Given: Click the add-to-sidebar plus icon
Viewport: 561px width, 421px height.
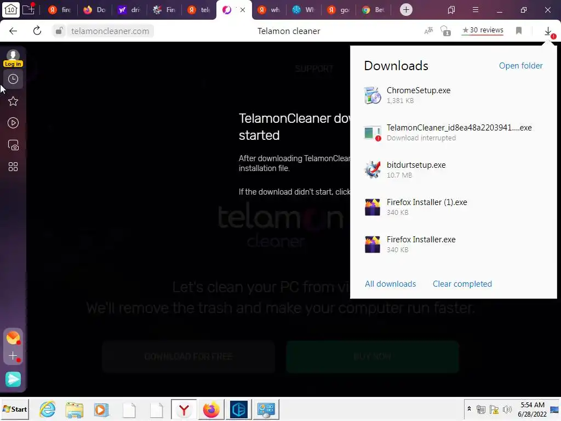Looking at the screenshot, I should coord(13,356).
